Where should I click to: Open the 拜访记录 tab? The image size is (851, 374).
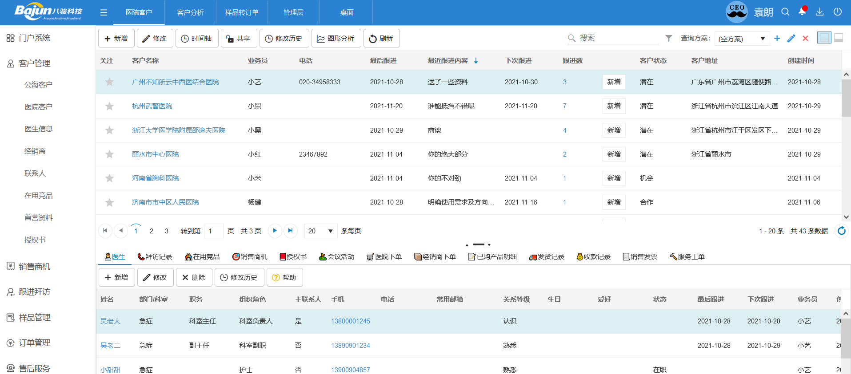coord(155,257)
